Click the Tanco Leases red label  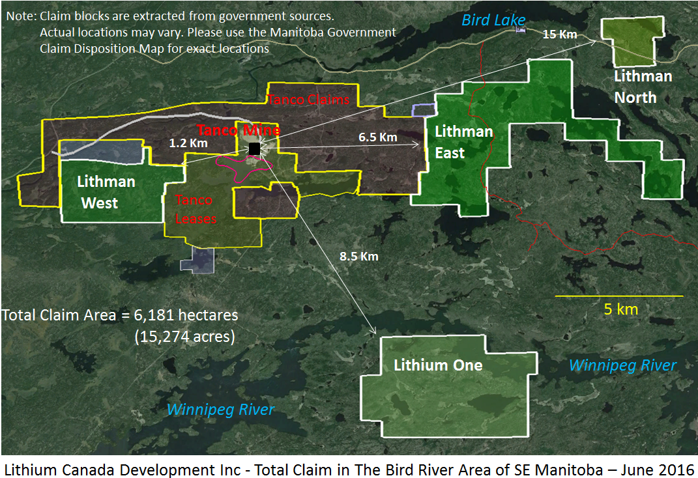point(196,209)
